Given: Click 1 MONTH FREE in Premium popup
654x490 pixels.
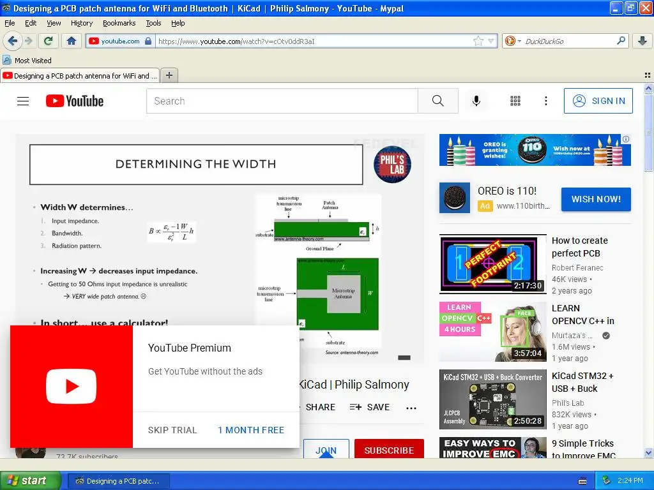Looking at the screenshot, I should 250,430.
